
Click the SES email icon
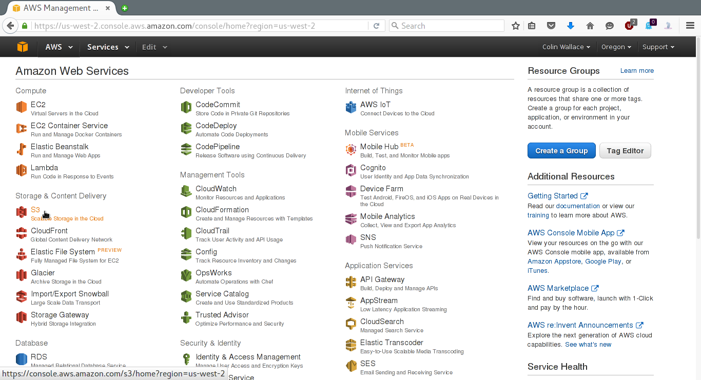pos(351,366)
